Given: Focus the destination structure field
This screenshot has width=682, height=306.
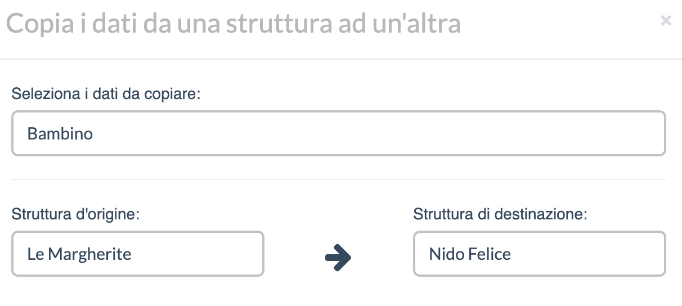Looking at the screenshot, I should point(539,254).
